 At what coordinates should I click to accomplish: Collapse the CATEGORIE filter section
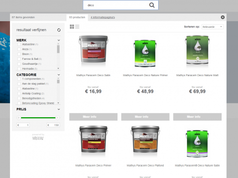[x=59, y=75]
